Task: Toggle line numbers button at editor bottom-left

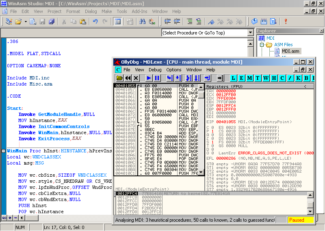Action: pos(4,218)
